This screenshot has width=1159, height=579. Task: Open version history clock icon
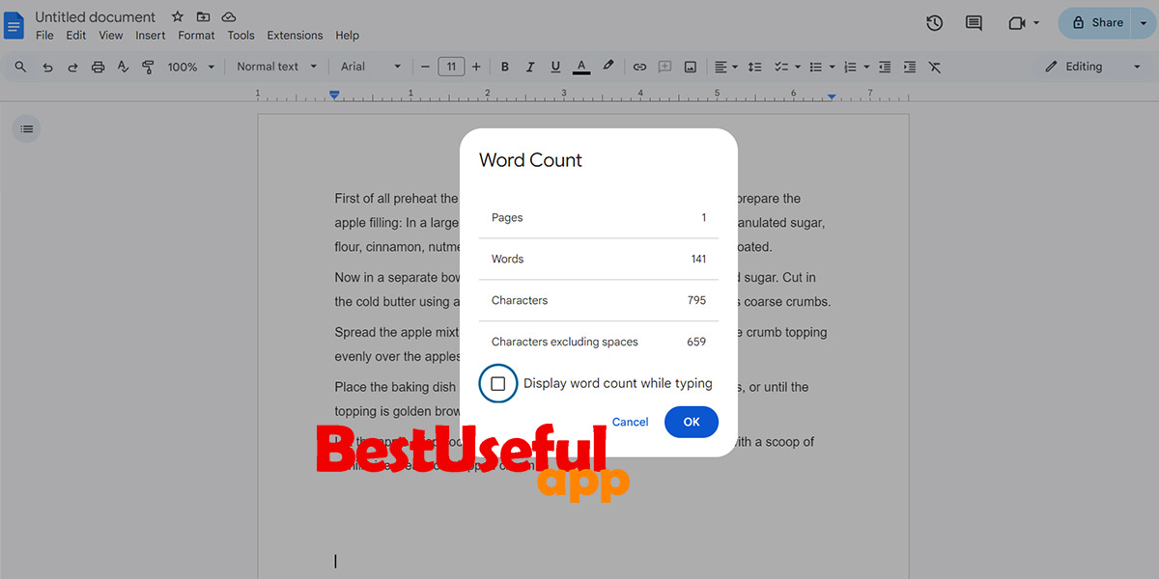934,23
